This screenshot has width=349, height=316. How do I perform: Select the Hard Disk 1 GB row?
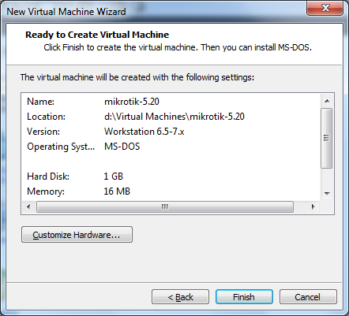(x=171, y=177)
